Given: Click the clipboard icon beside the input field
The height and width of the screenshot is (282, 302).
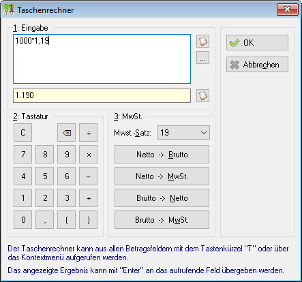Looking at the screenshot, I should coord(202,41).
